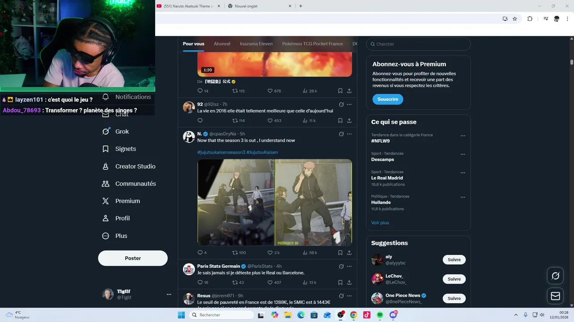This screenshot has width=574, height=322.
Task: Bookmark the 92 tweet about 2016
Action: [x=340, y=120]
